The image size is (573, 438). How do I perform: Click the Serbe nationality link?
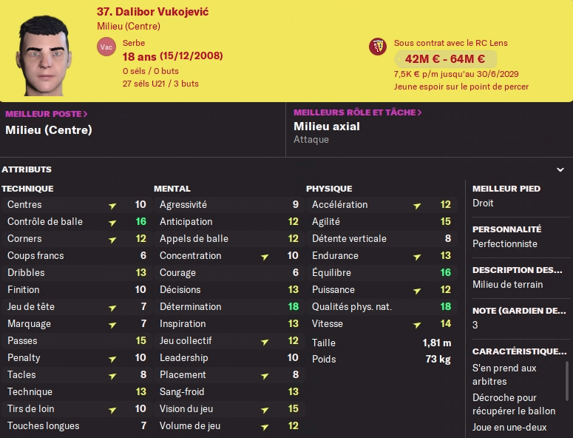(134, 44)
